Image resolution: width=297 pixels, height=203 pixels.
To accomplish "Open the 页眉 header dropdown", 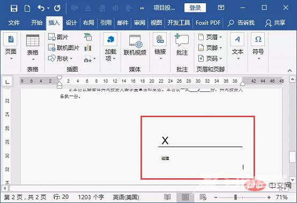I will tap(210, 37).
